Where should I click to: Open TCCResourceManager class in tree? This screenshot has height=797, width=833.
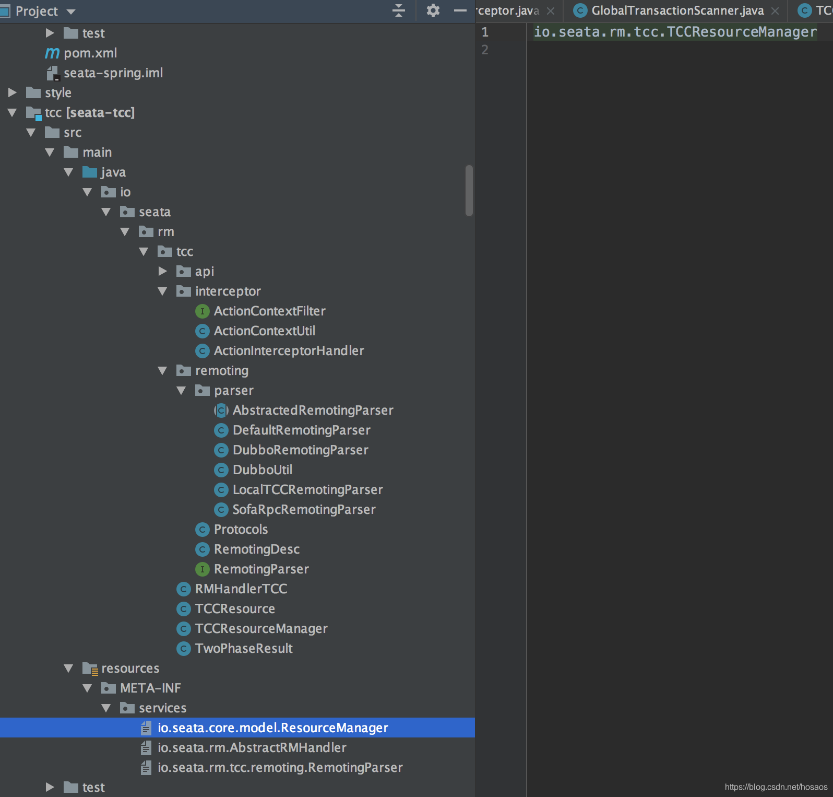pyautogui.click(x=261, y=628)
